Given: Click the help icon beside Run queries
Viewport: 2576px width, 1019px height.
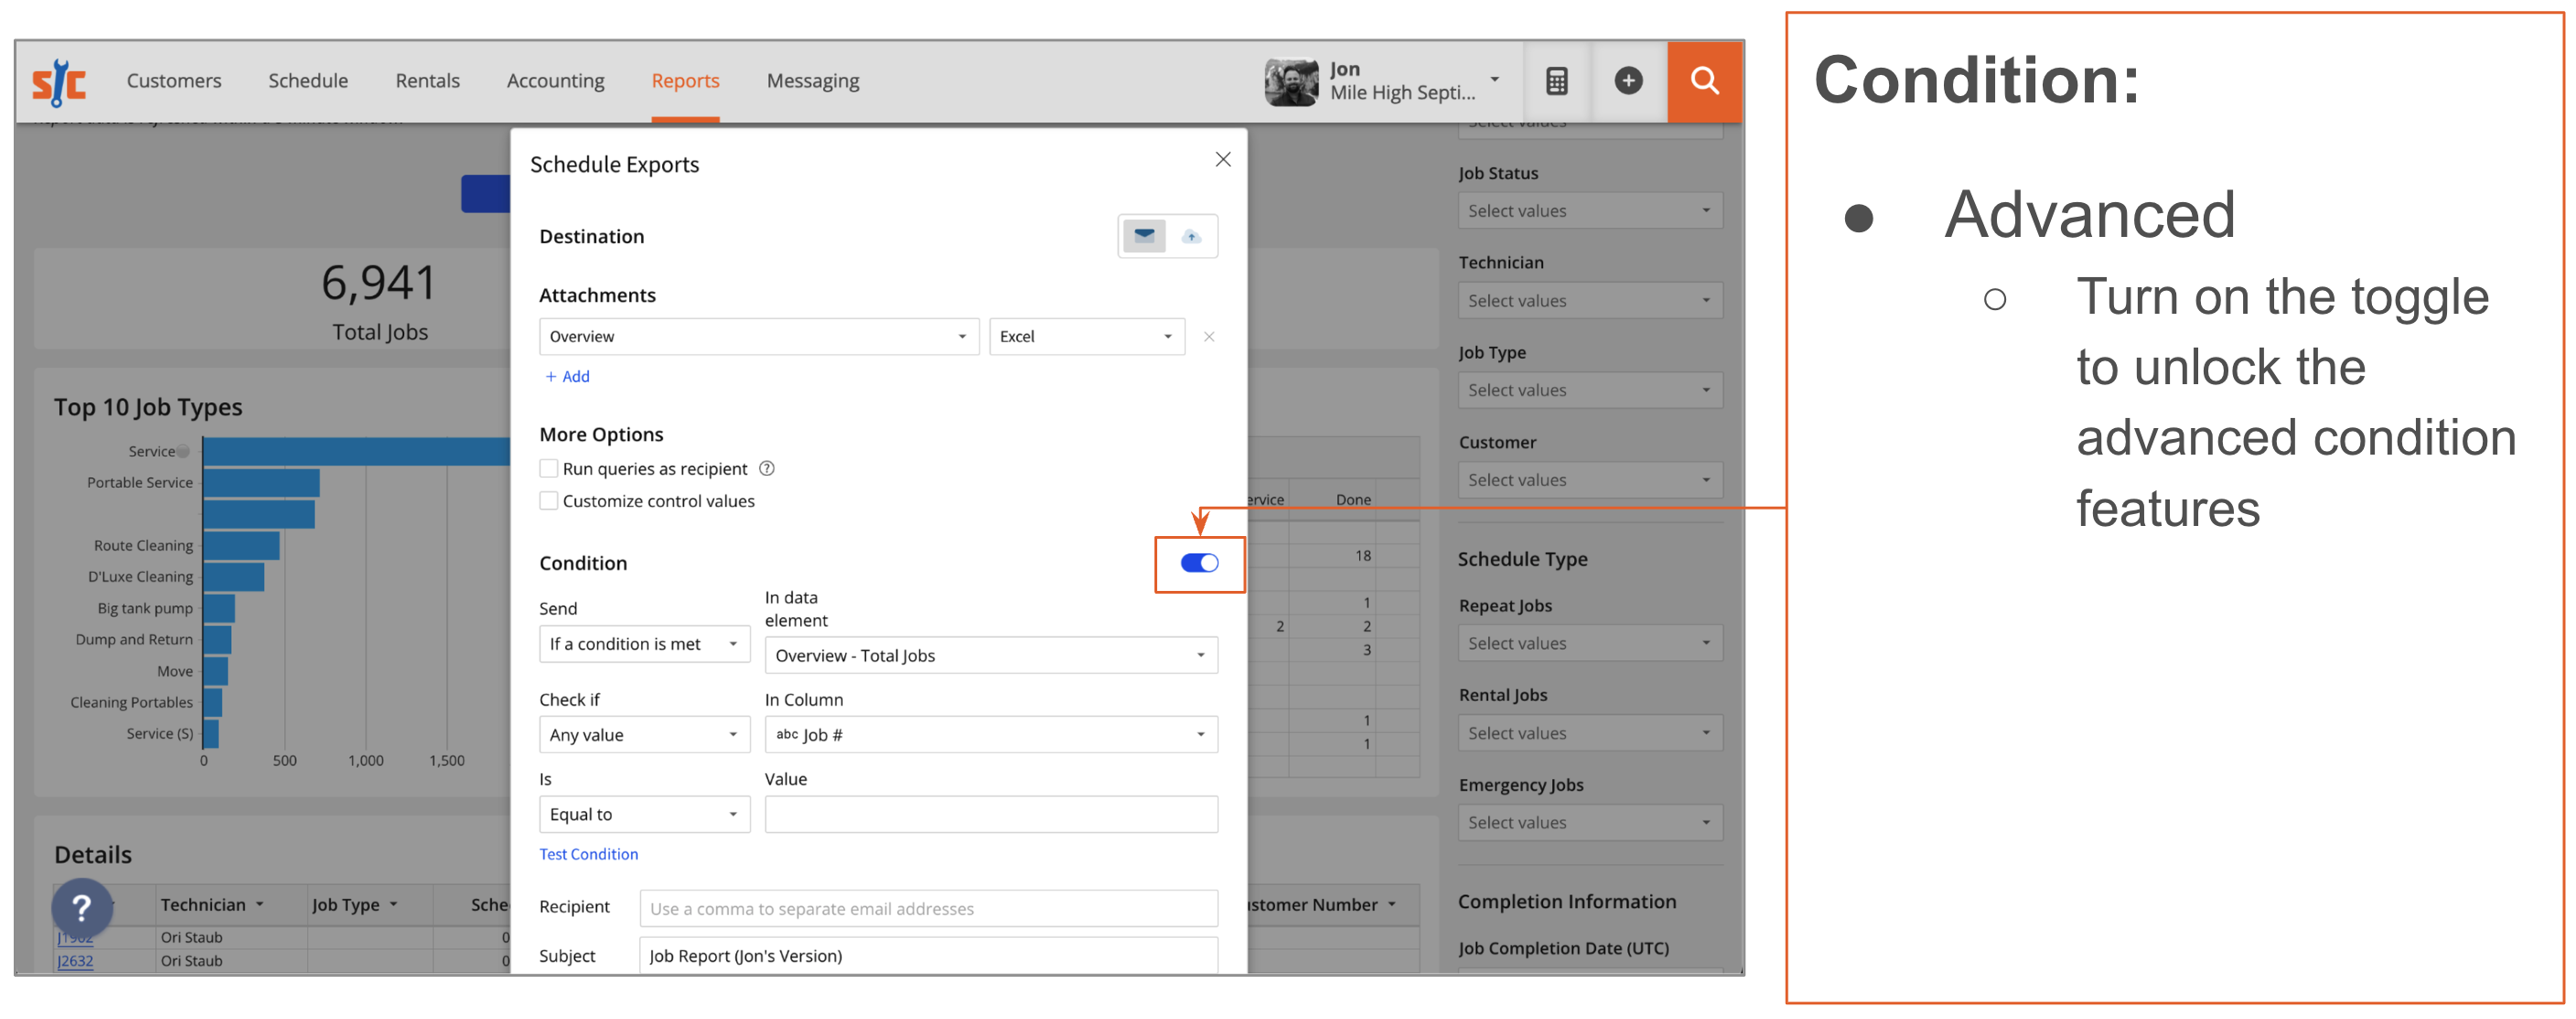Looking at the screenshot, I should tap(766, 469).
